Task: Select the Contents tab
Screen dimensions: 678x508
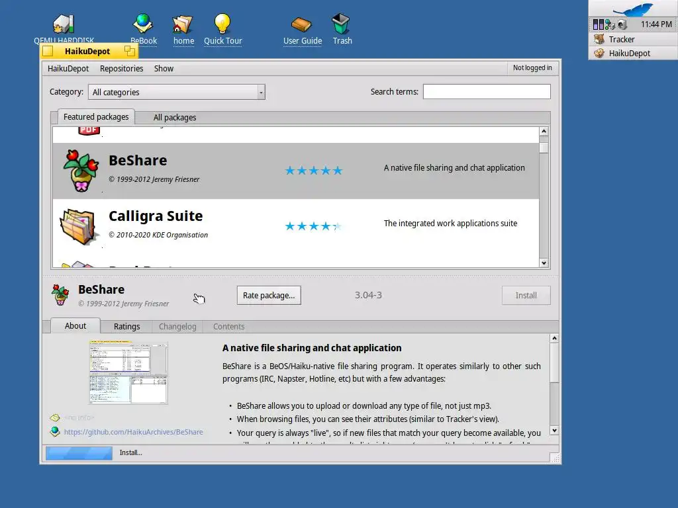Action: click(228, 327)
